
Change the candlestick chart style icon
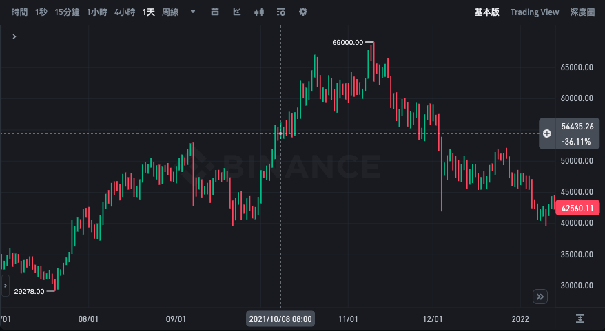pos(259,12)
